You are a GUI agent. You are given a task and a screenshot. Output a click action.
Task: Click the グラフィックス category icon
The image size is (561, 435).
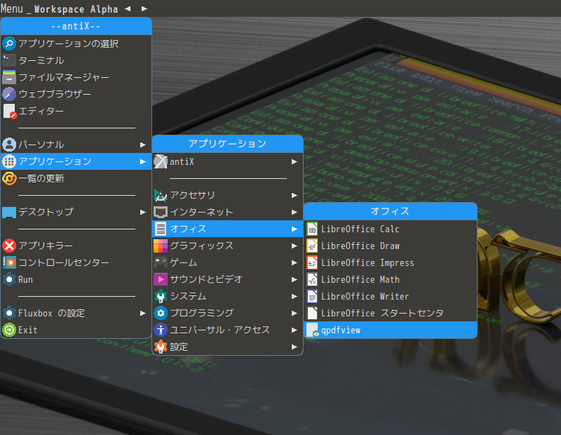point(161,246)
